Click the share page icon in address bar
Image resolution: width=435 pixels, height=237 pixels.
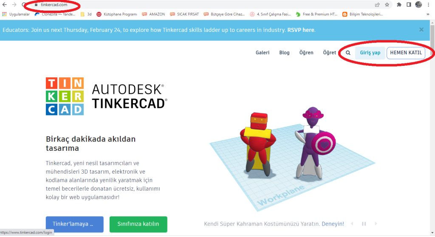[377, 5]
